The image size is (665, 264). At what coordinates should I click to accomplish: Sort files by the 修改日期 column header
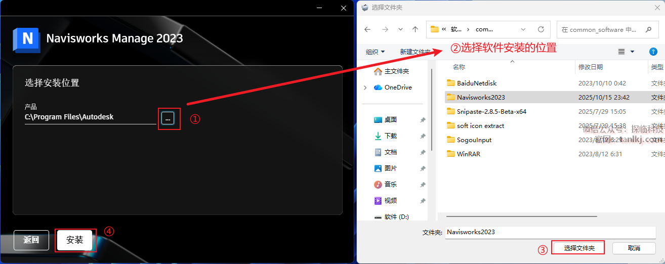[x=591, y=67]
